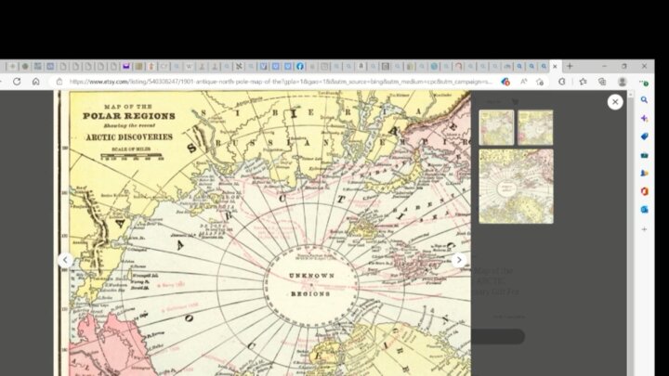
Task: Open sidebar Search icon
Action: (x=644, y=99)
